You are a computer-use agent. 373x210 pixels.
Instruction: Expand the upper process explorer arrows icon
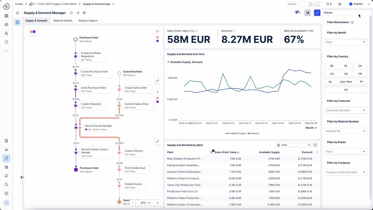158,81
